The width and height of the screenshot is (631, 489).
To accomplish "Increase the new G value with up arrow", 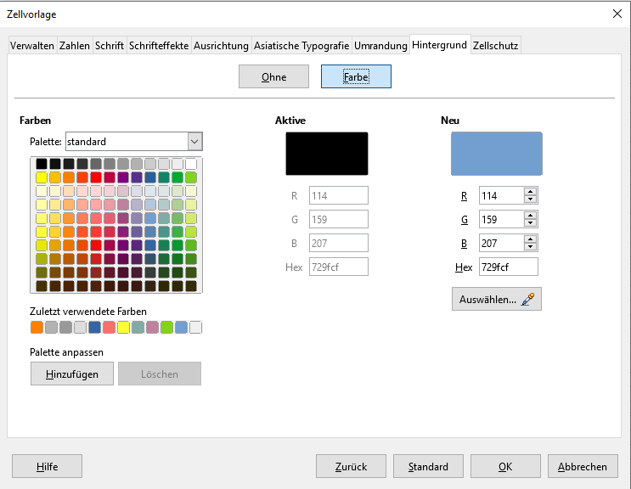I will tap(531, 216).
